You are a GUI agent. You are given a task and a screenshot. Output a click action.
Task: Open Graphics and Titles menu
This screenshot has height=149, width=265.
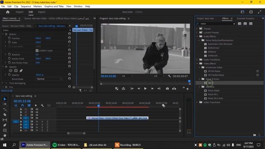click(x=54, y=7)
